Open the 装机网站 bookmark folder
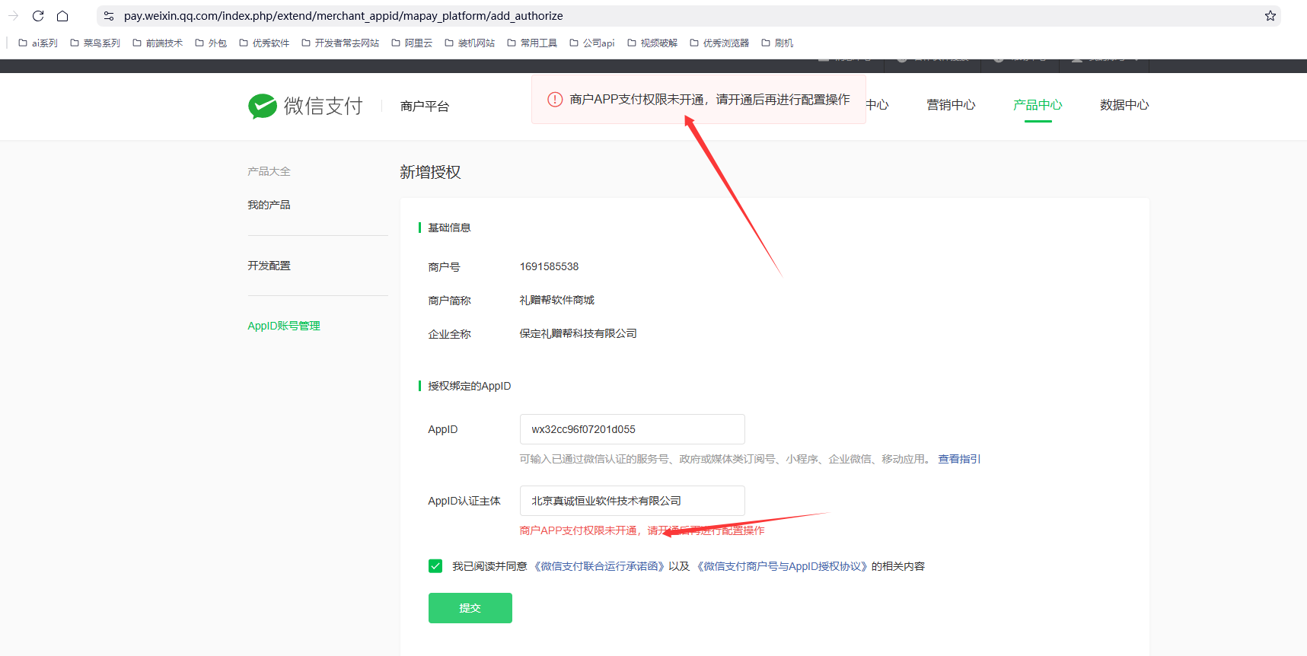The height and width of the screenshot is (656, 1307). (x=470, y=43)
